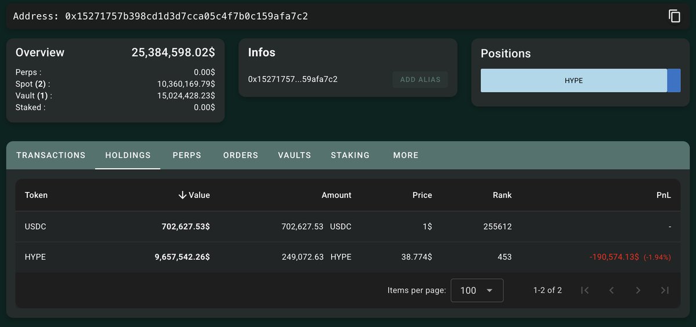Click the Add Alias button
Screen dimensions: 696x327
pos(420,79)
